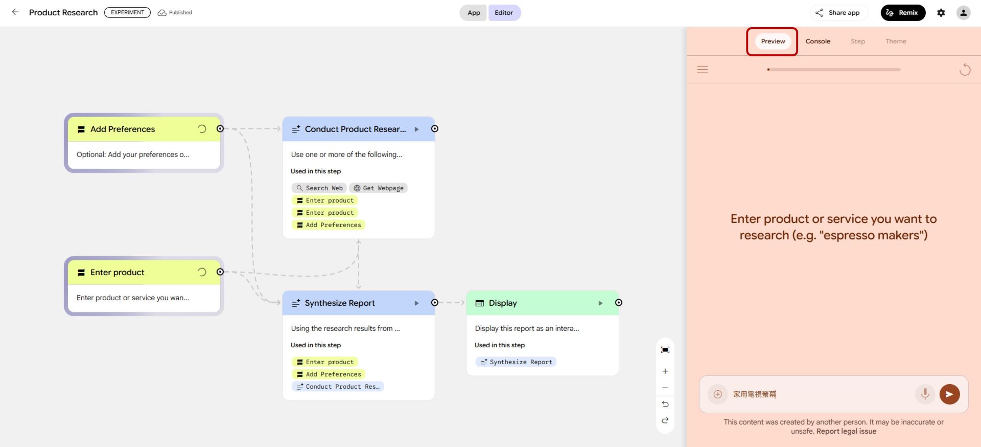Viewport: 981px width, 447px height.
Task: Switch to the App view toggle
Action: pyautogui.click(x=474, y=13)
